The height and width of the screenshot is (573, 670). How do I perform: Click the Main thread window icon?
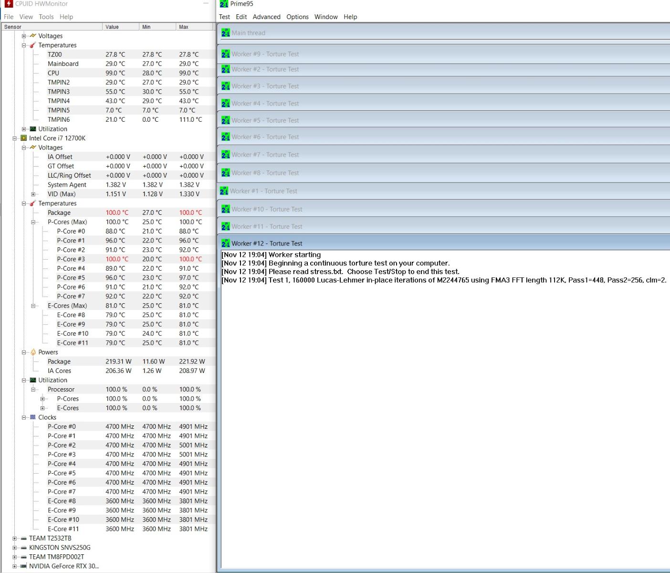click(x=226, y=33)
